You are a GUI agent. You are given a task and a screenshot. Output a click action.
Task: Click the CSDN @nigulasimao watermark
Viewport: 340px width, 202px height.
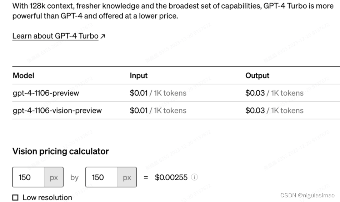[307, 195]
